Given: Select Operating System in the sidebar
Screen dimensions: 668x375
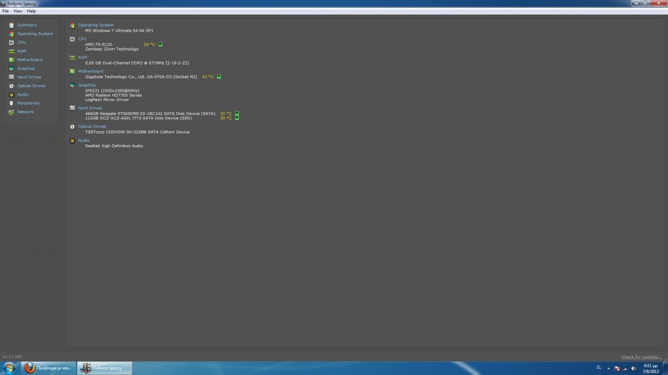Looking at the screenshot, I should point(35,34).
